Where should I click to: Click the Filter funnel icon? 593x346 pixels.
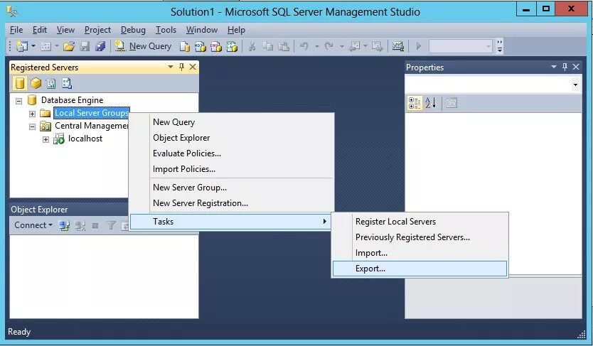[111, 225]
